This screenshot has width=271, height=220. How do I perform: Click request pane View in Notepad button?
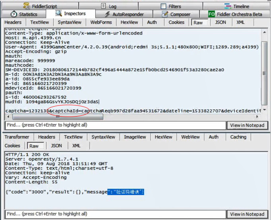click(247, 125)
